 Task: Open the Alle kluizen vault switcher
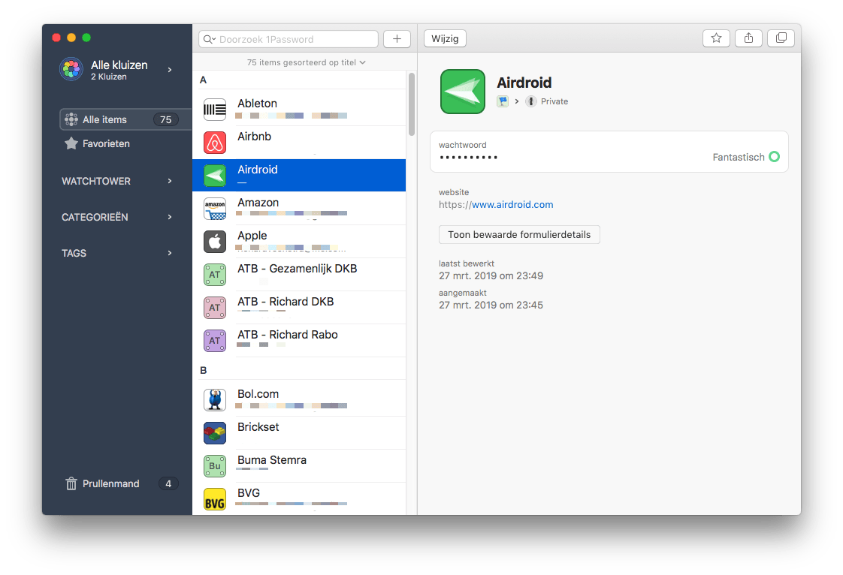coord(116,69)
